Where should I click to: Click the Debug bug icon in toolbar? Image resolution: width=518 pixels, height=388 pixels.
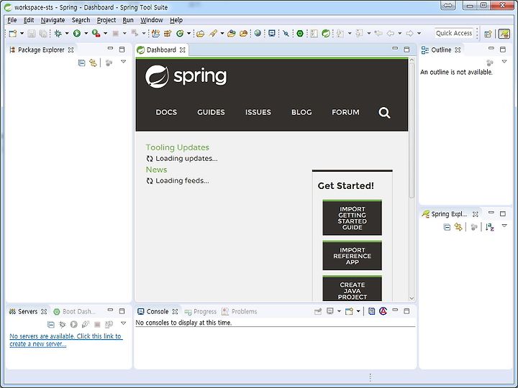coord(58,33)
